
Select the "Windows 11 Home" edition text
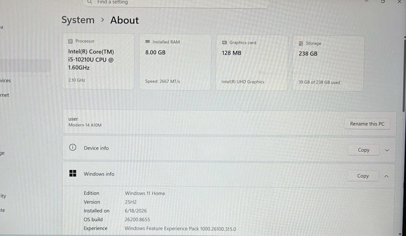pyautogui.click(x=145, y=193)
